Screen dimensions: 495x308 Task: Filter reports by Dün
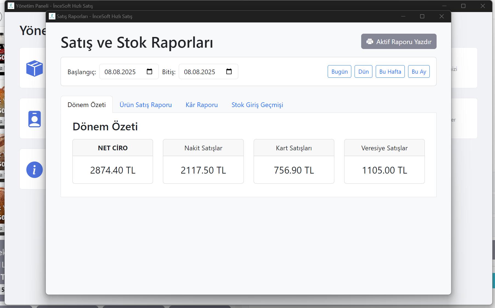363,72
